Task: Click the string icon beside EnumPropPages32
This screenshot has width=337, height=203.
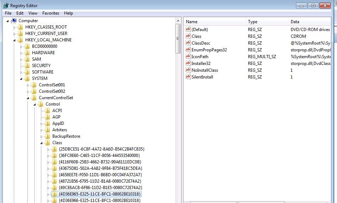Action: pyautogui.click(x=188, y=50)
